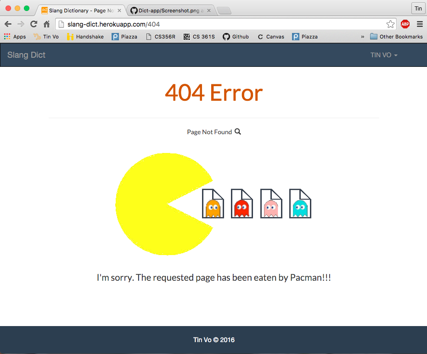Open the Piazza bookmark next to Canvas
The image size is (427, 354).
click(305, 37)
